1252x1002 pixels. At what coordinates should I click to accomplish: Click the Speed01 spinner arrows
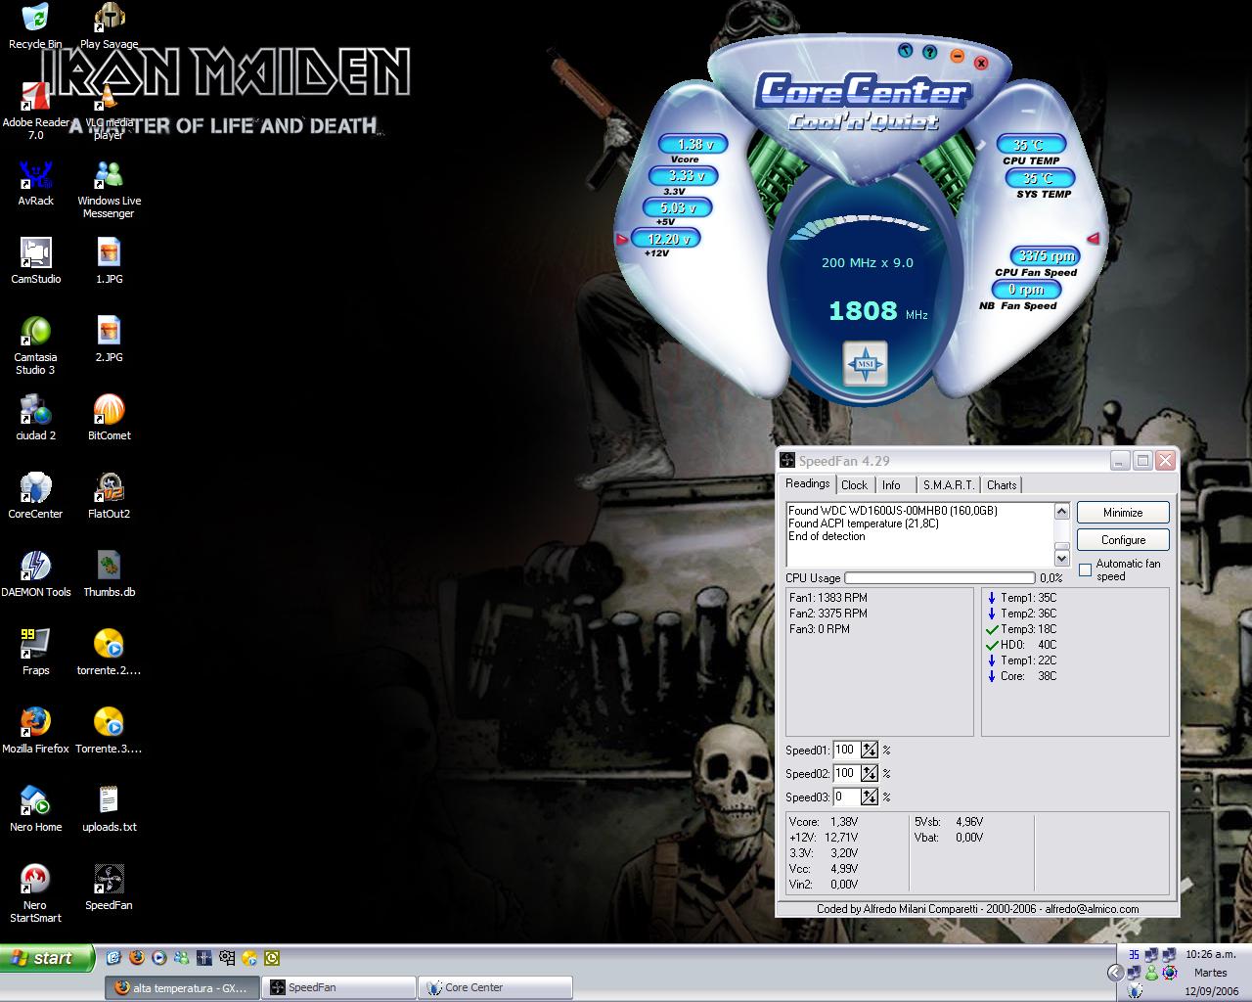870,751
